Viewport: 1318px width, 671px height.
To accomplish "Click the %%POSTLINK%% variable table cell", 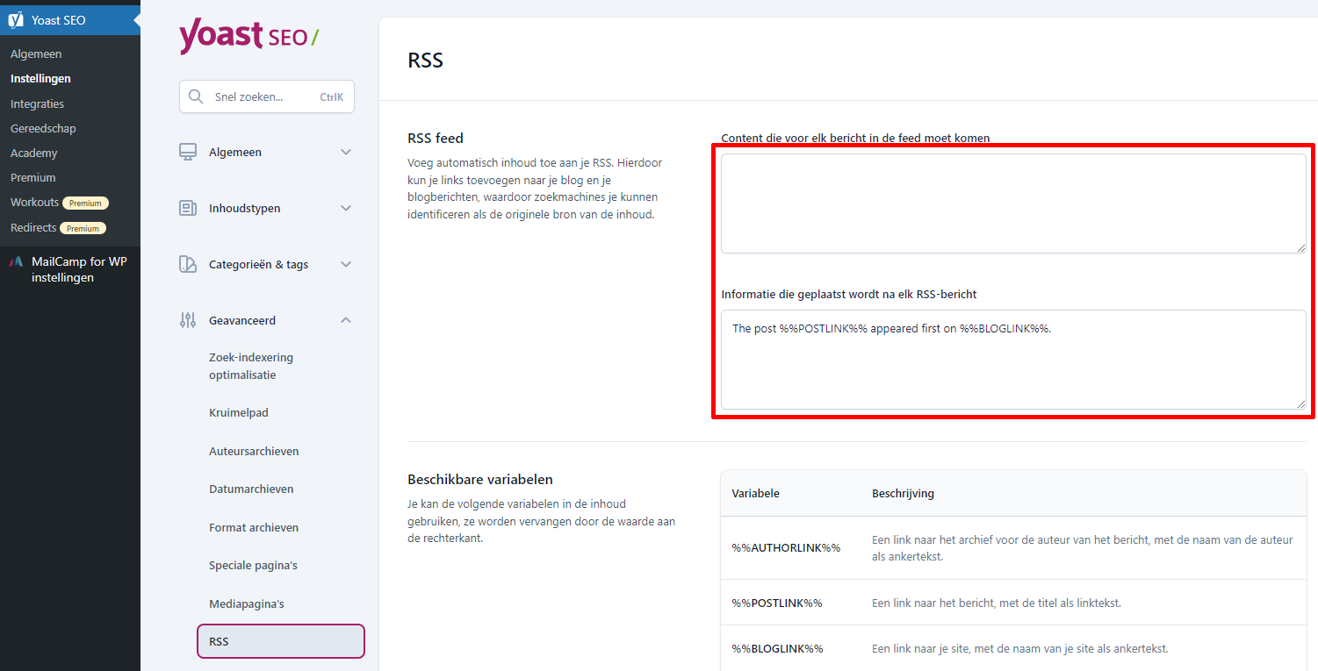I will click(777, 603).
